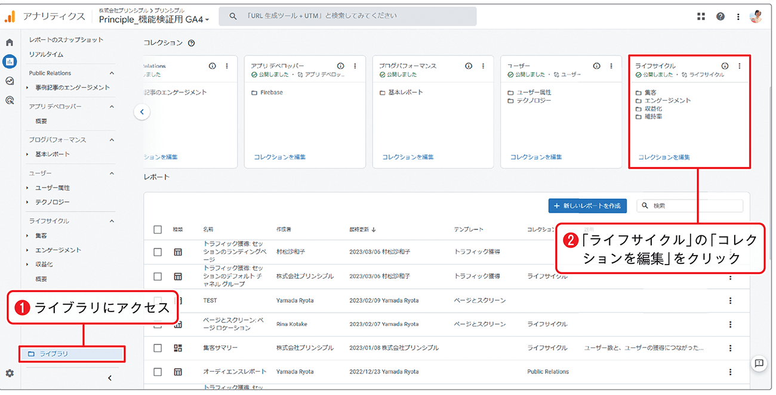
Task: Open the Home icon in the left rail
Action: point(10,42)
